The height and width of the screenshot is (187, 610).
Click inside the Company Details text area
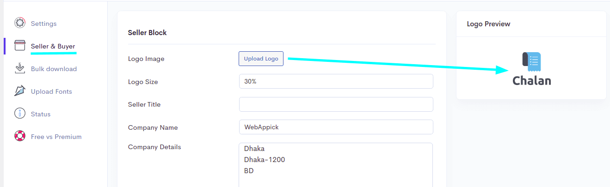pos(336,165)
